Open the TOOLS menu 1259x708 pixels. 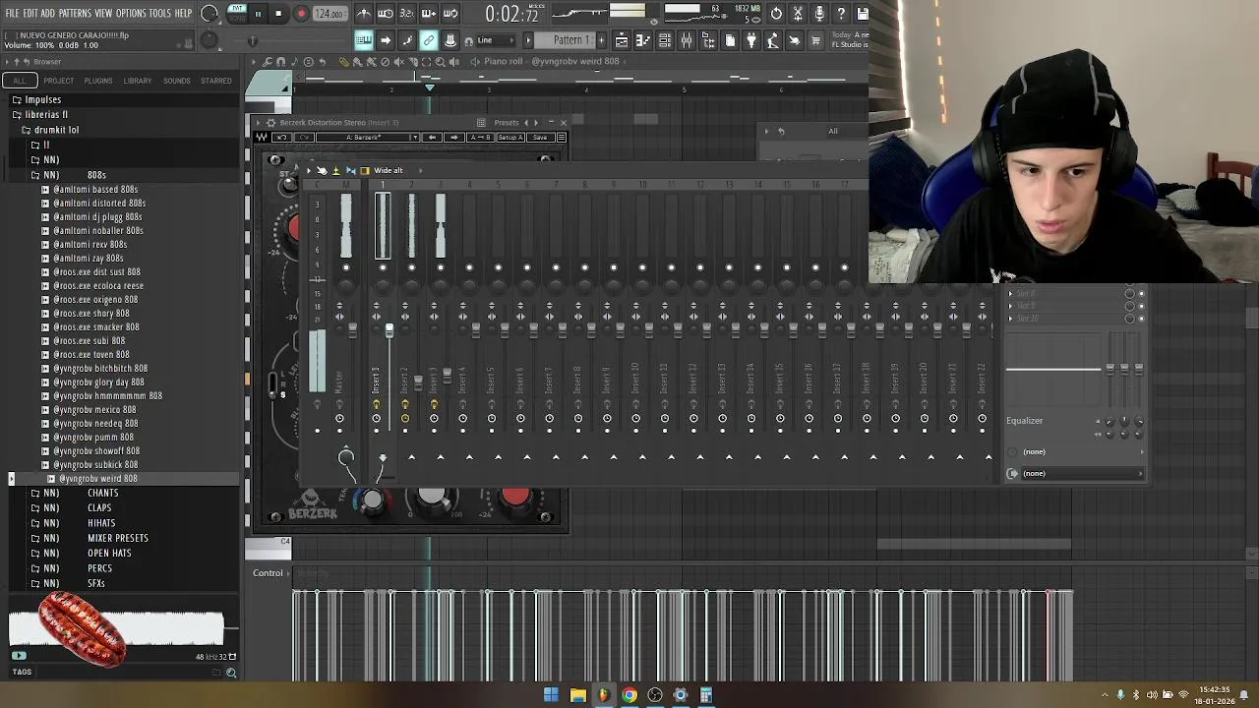point(160,14)
